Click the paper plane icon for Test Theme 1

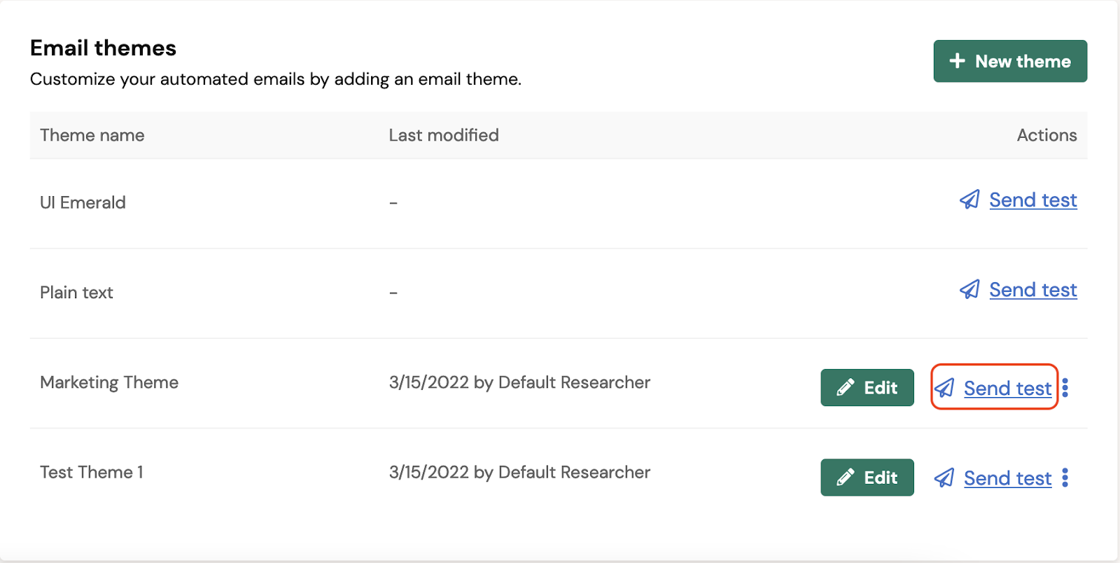click(944, 478)
